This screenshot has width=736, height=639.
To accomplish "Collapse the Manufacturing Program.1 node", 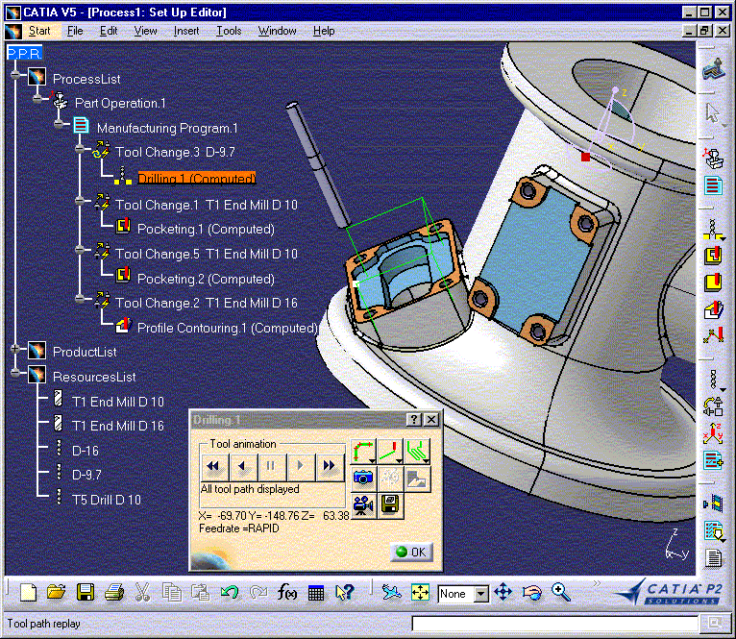I will [59, 124].
